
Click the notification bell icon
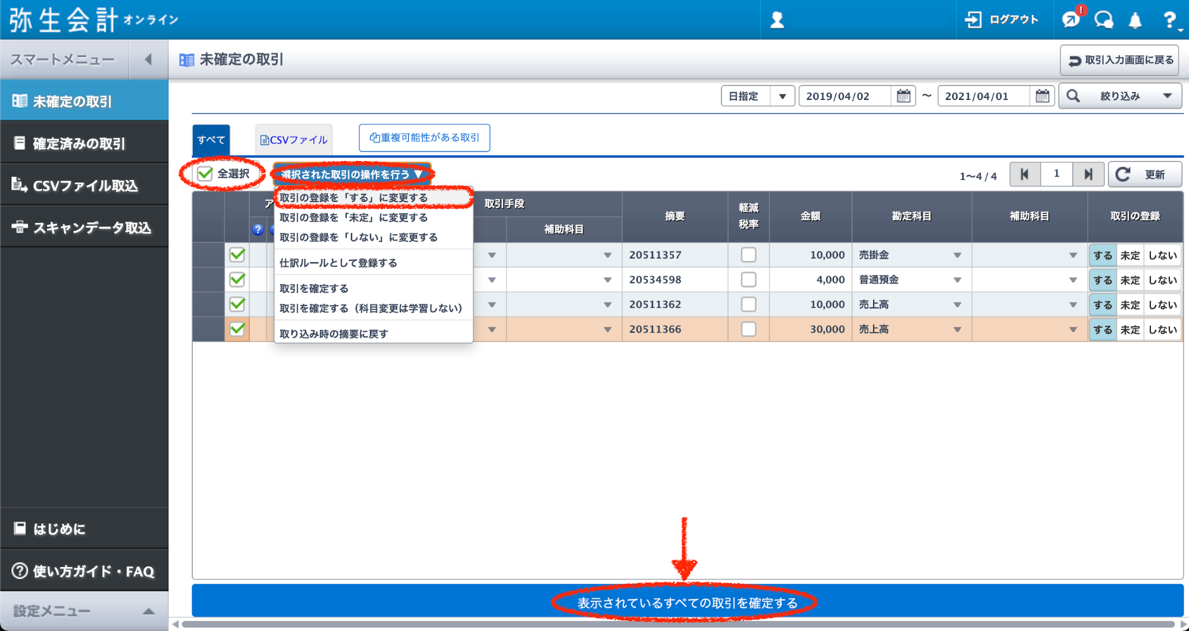[x=1135, y=20]
